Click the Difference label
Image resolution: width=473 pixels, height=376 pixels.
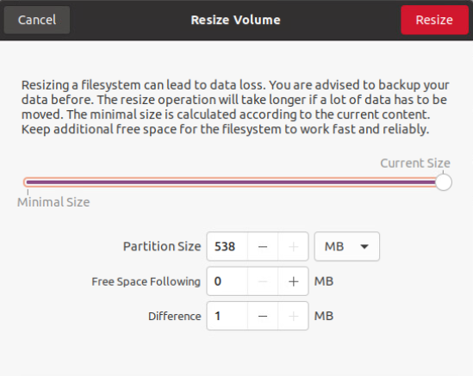pos(175,316)
